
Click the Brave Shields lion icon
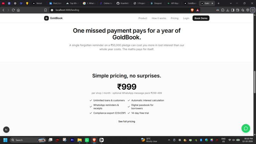(x=192, y=10)
